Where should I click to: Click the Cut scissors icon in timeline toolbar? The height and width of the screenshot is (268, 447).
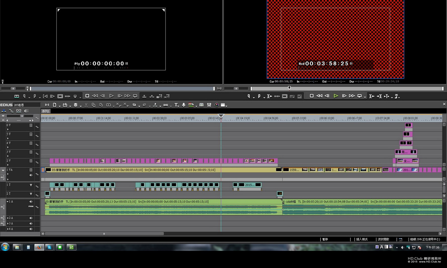pyautogui.click(x=86, y=105)
